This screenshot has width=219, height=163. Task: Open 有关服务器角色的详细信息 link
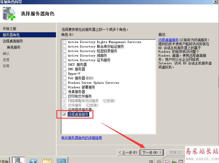pyautogui.click(x=81, y=138)
